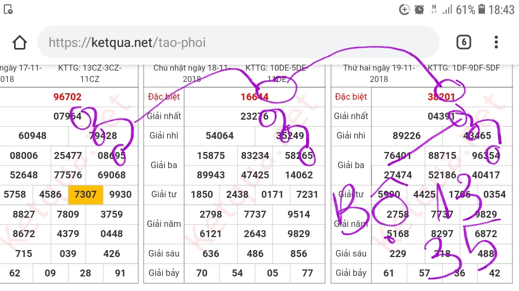Click the ketqua.net/tao-phoi address bar

(238, 42)
